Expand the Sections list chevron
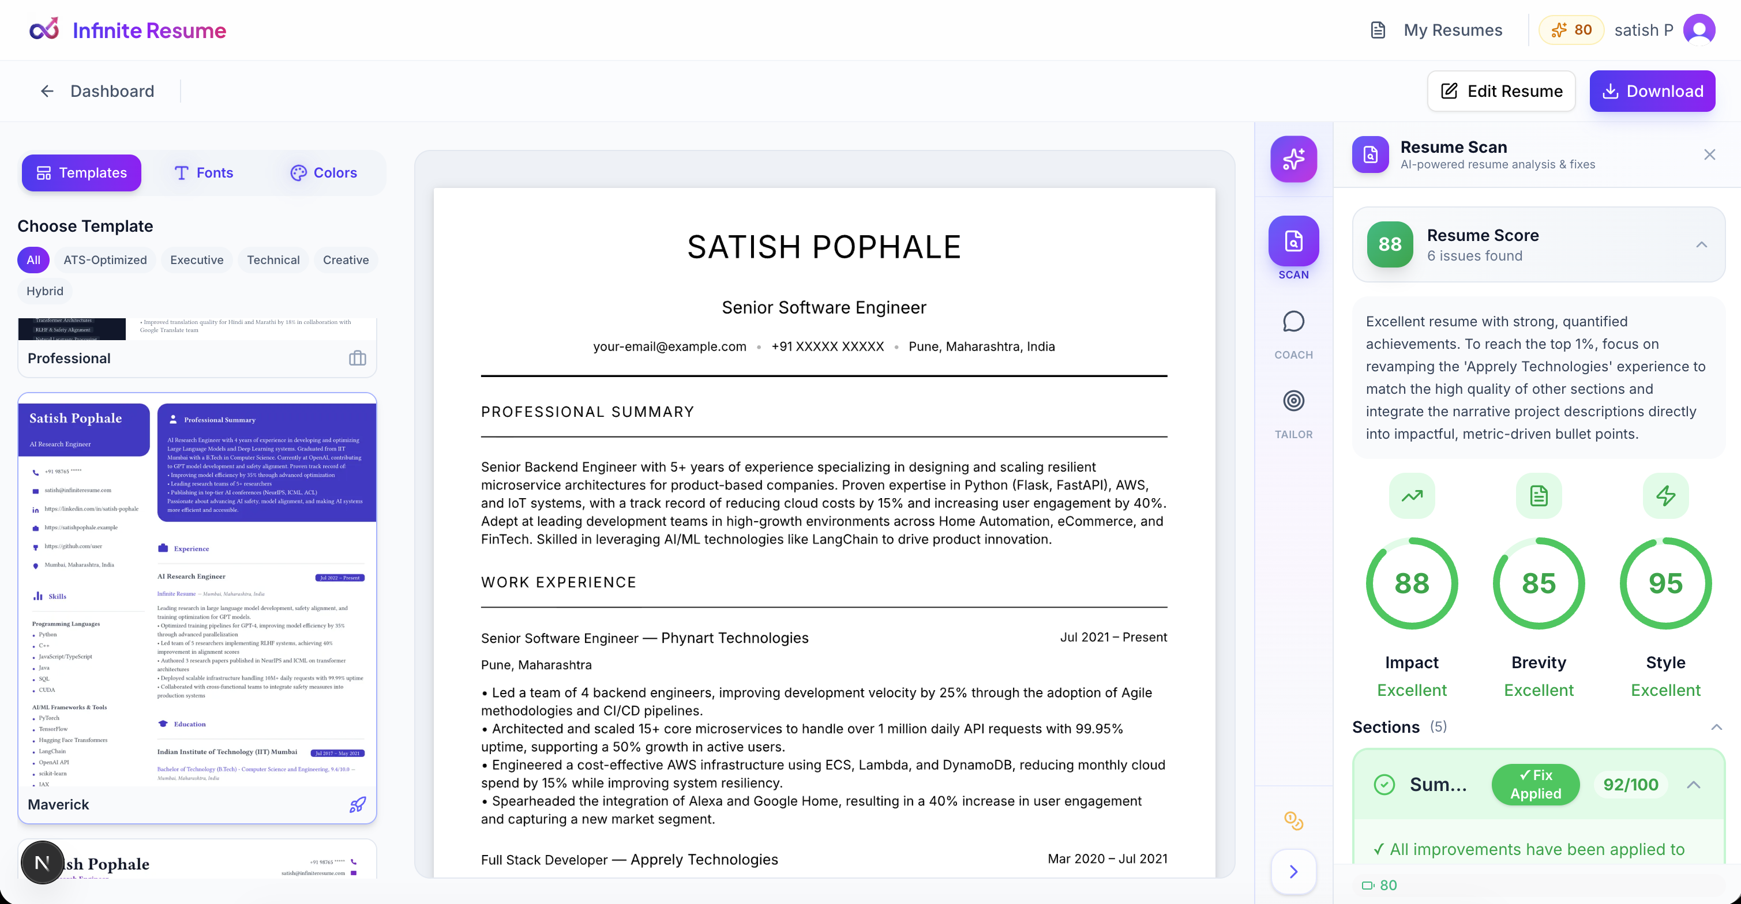 1717,727
